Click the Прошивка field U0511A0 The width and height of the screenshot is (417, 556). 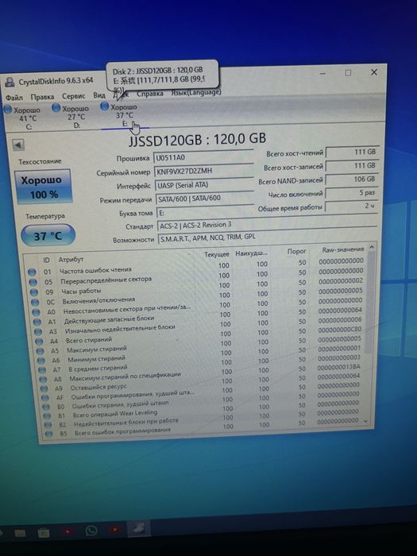pyautogui.click(x=203, y=157)
